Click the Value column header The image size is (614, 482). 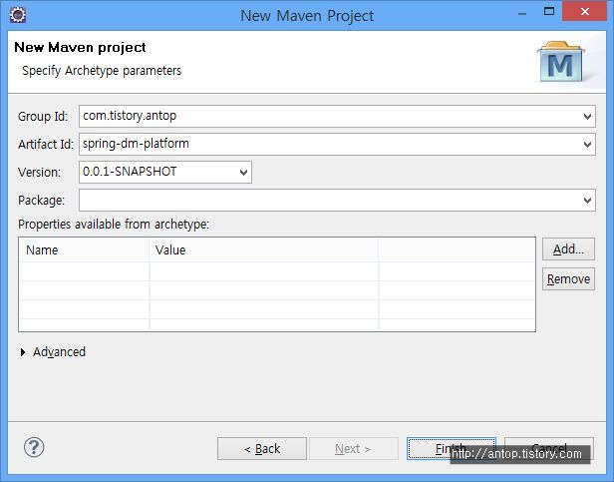click(x=263, y=249)
